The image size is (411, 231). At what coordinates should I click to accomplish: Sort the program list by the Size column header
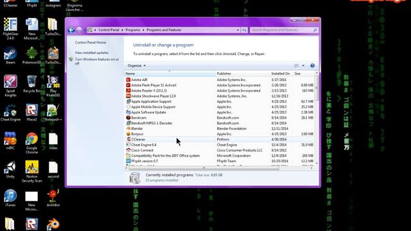[303, 74]
